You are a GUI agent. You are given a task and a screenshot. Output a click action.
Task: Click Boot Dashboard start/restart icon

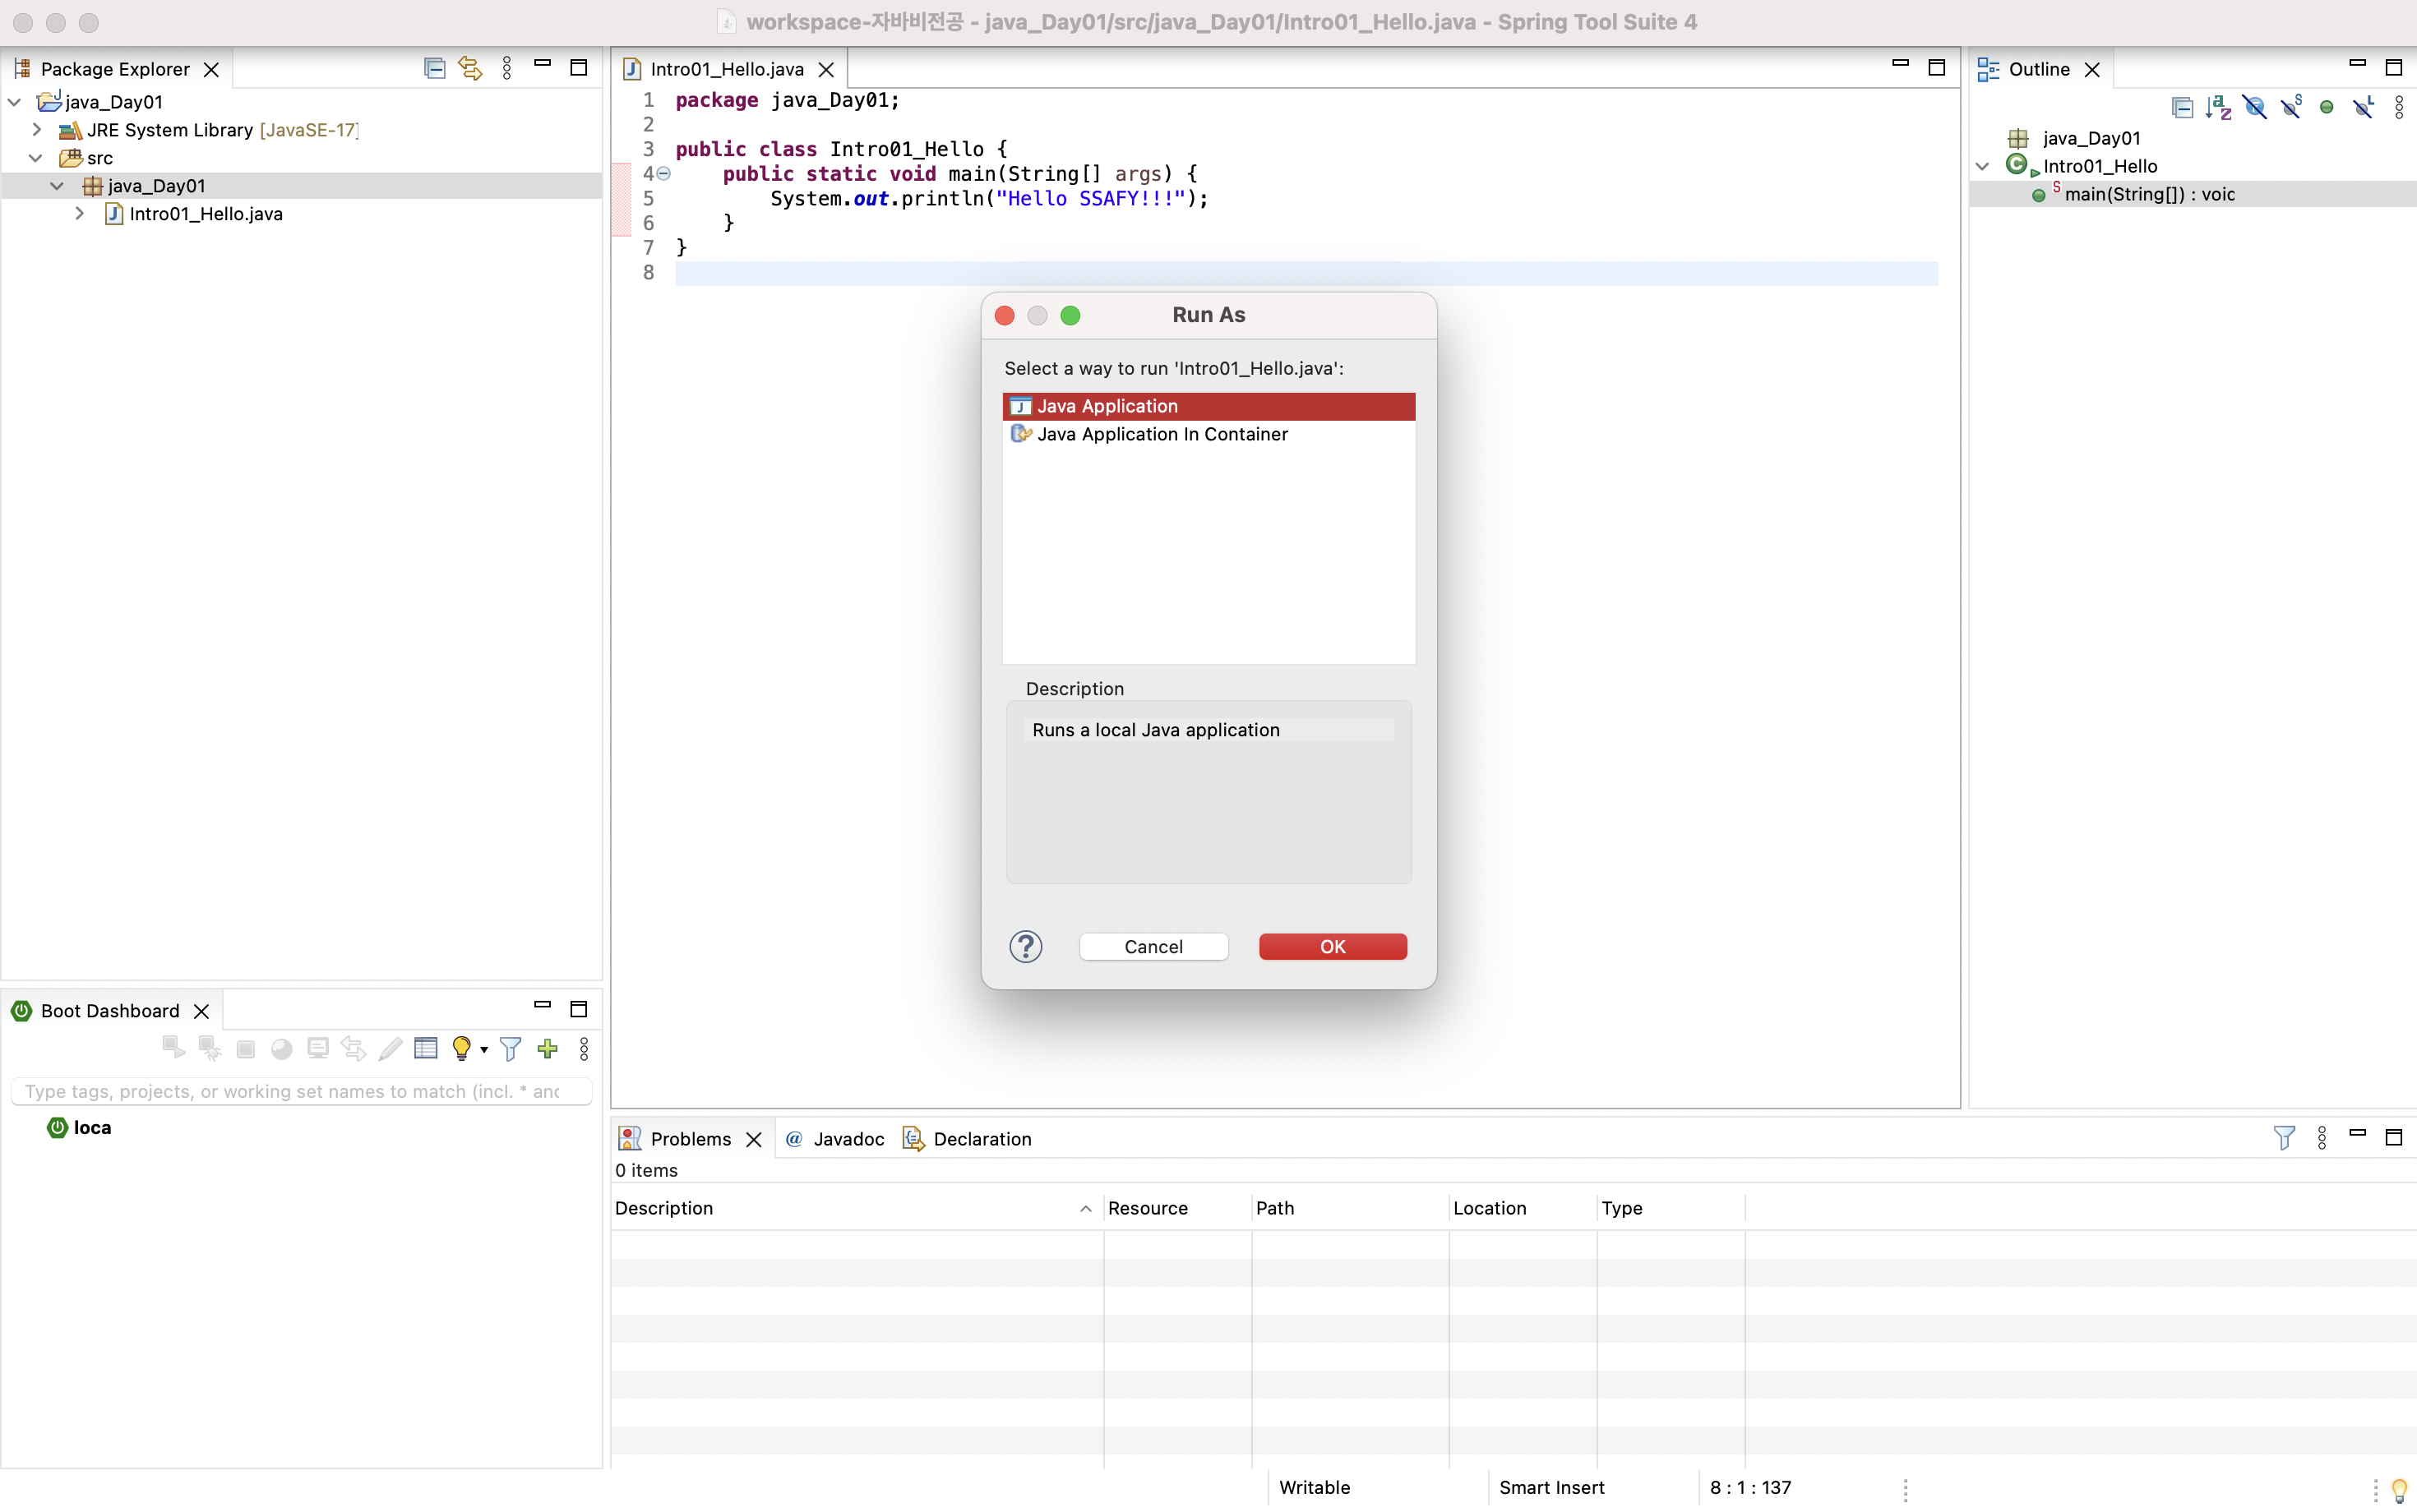(x=173, y=1047)
